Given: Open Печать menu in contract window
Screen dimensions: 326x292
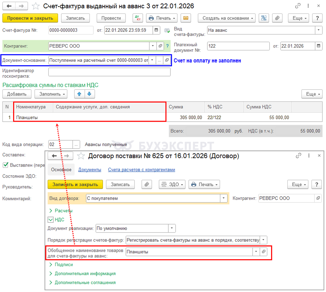Looking at the screenshot, I should [x=204, y=184].
